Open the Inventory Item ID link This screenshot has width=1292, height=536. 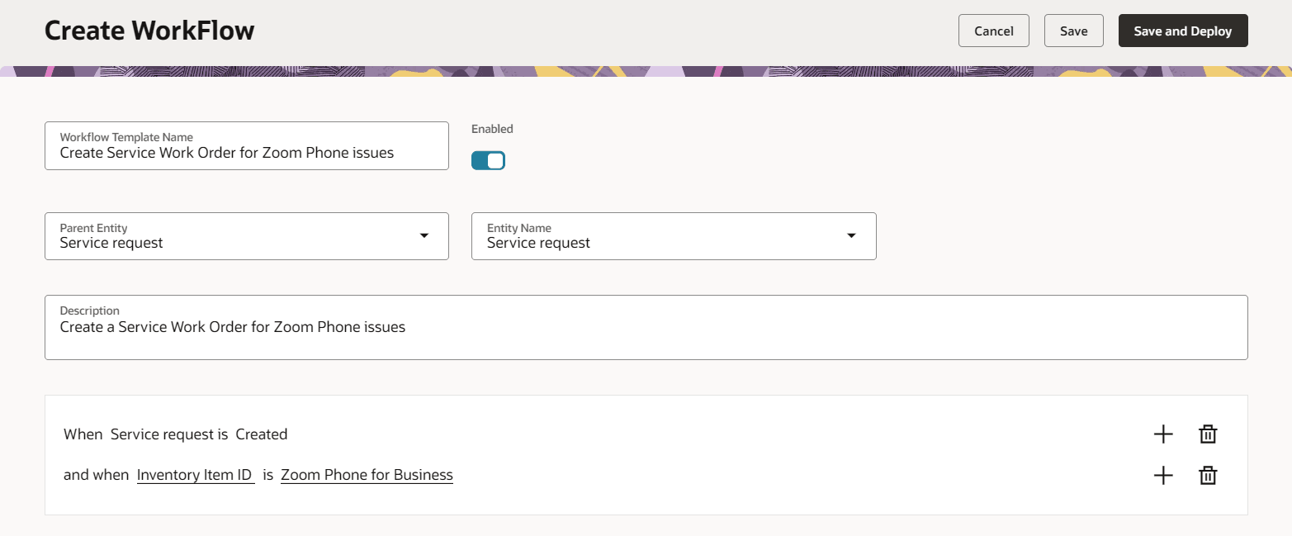tap(196, 475)
